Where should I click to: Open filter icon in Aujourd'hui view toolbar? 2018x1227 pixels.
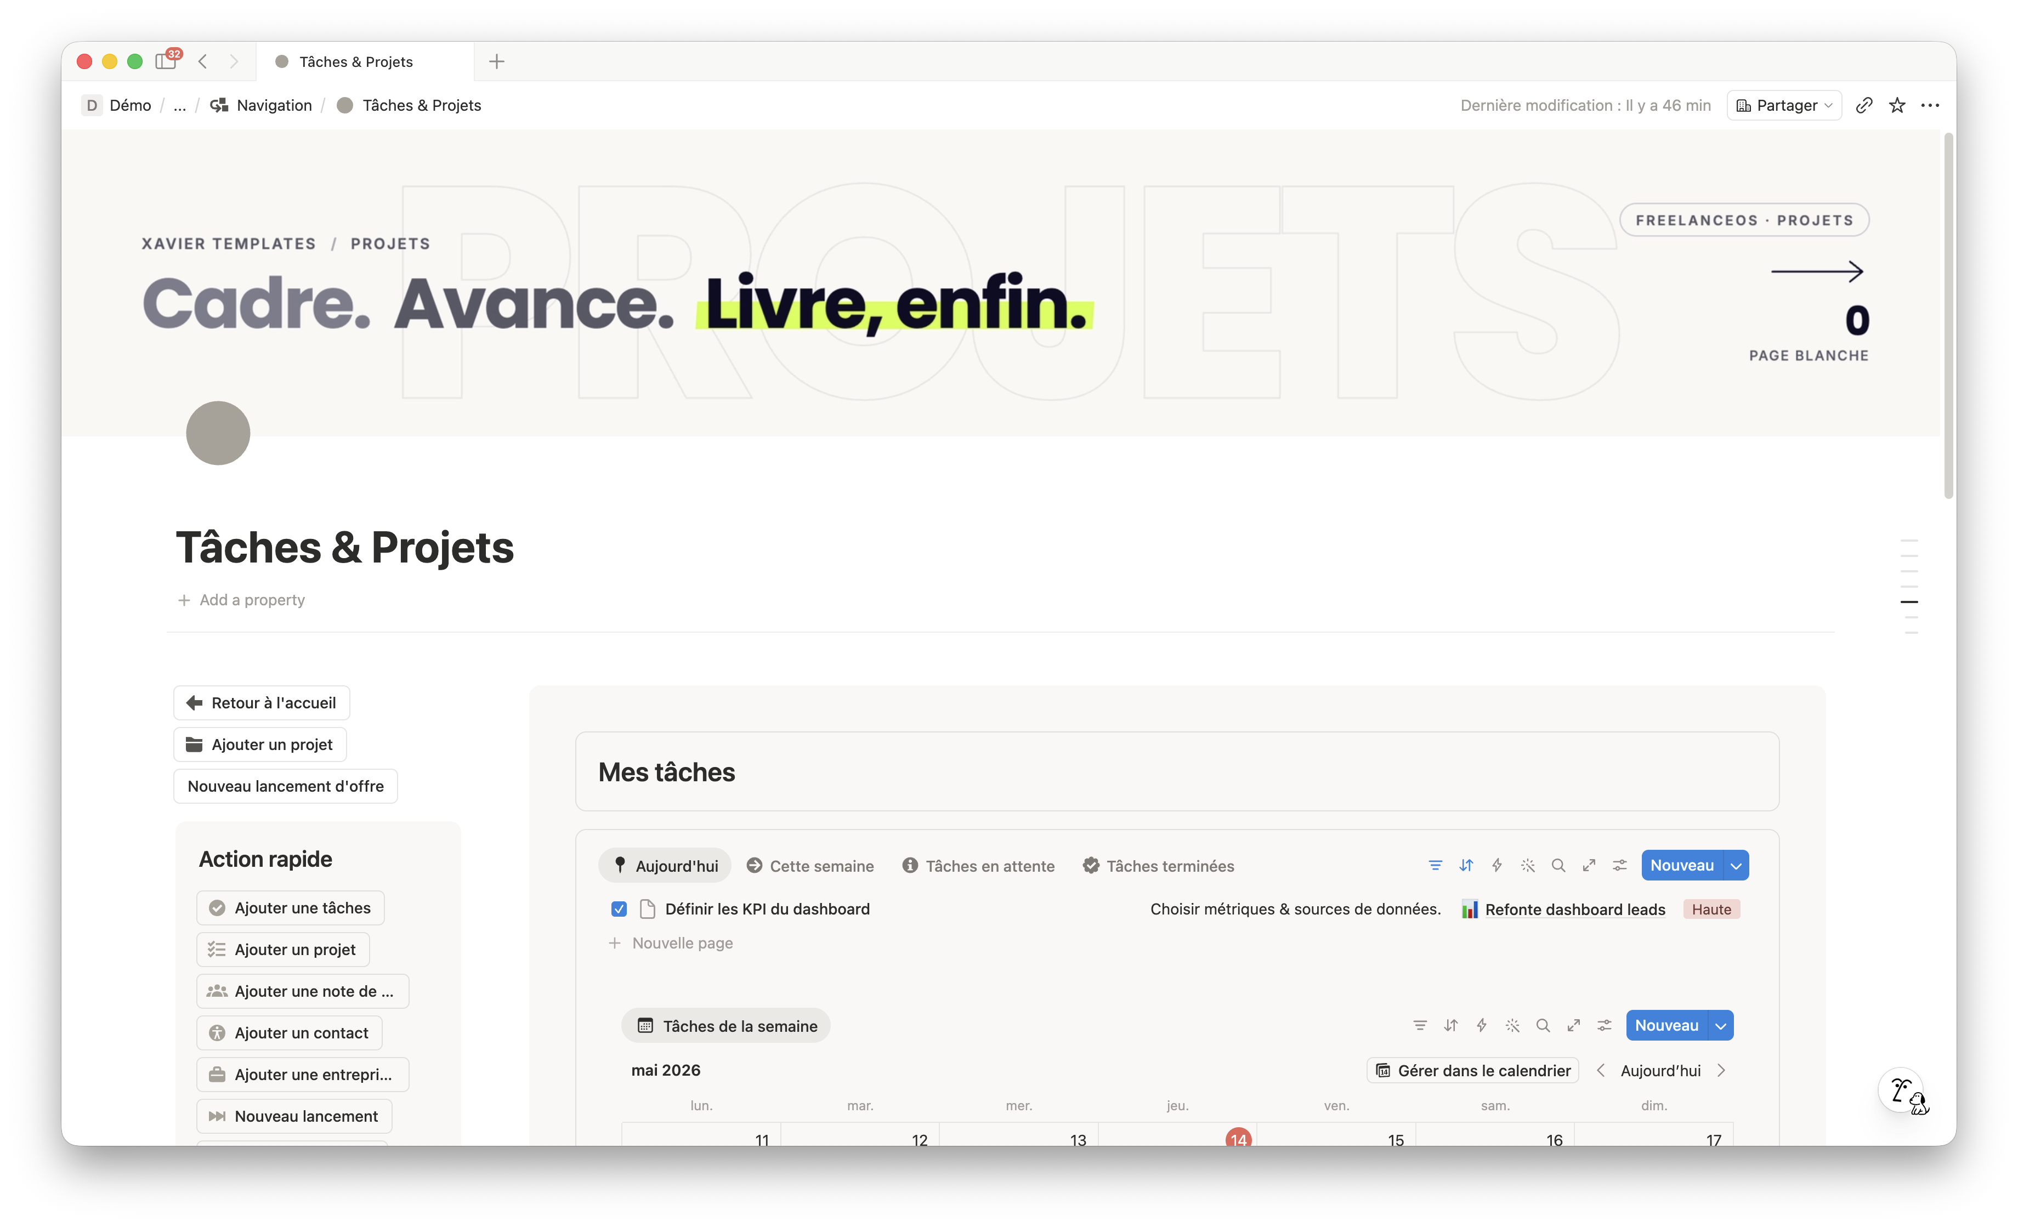coord(1435,865)
